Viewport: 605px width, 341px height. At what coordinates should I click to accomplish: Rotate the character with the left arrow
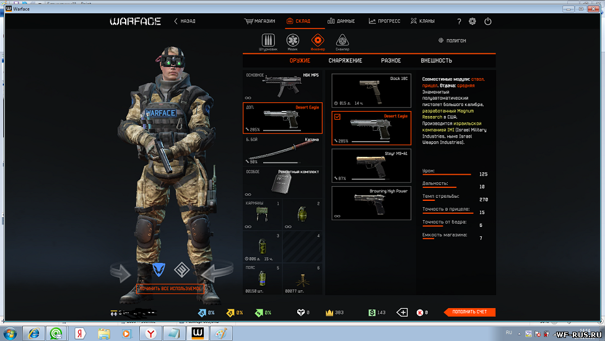click(121, 272)
